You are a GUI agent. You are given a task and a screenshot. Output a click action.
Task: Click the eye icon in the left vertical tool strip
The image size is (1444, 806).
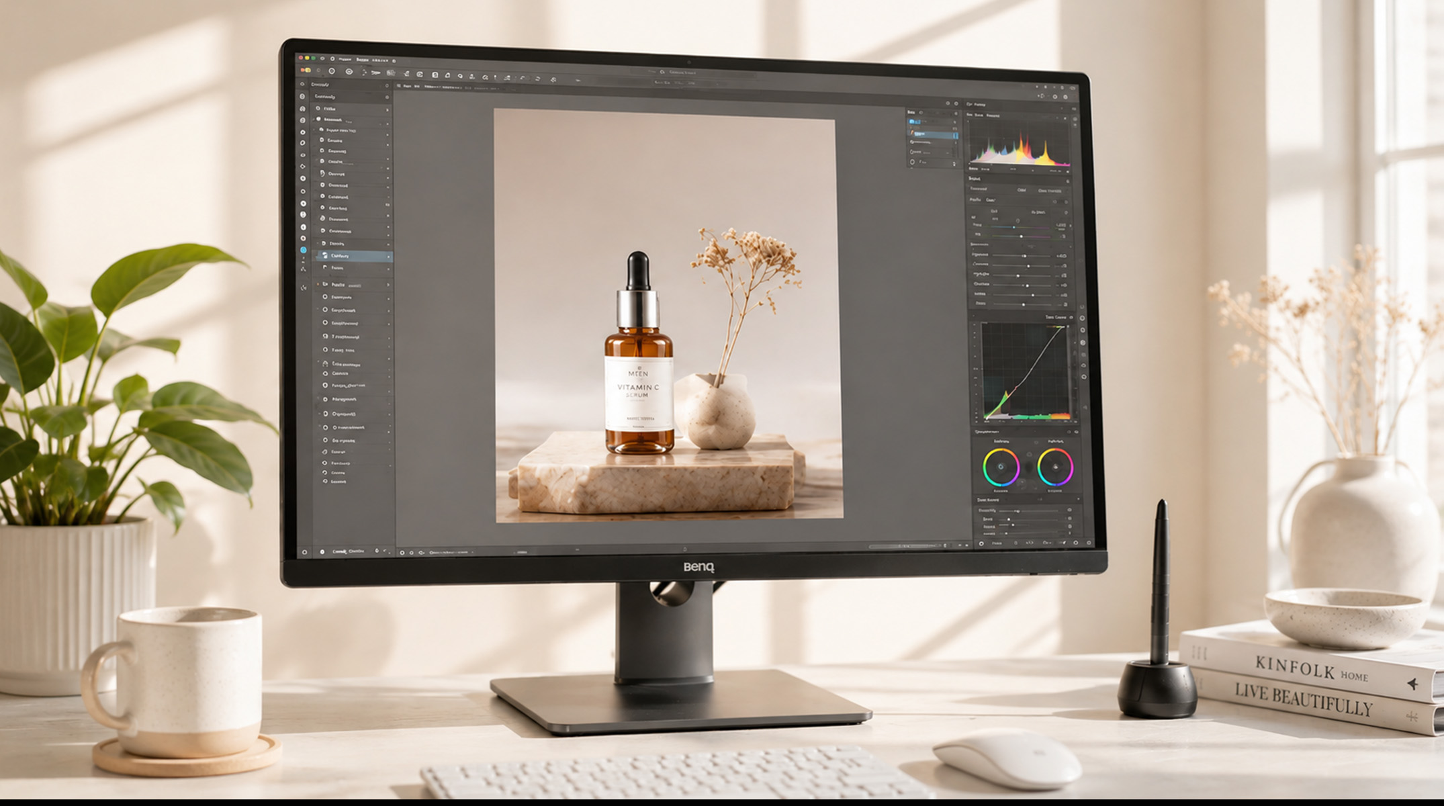tap(303, 155)
